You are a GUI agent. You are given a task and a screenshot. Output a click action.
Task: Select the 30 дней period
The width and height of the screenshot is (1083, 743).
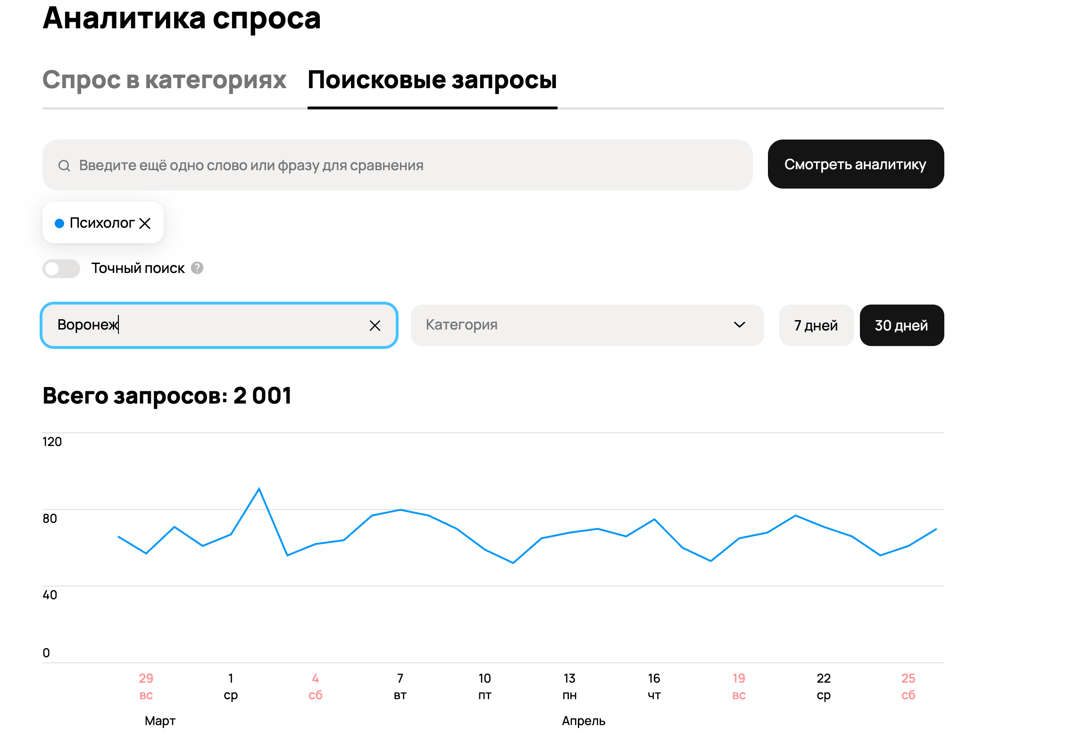[x=901, y=326]
